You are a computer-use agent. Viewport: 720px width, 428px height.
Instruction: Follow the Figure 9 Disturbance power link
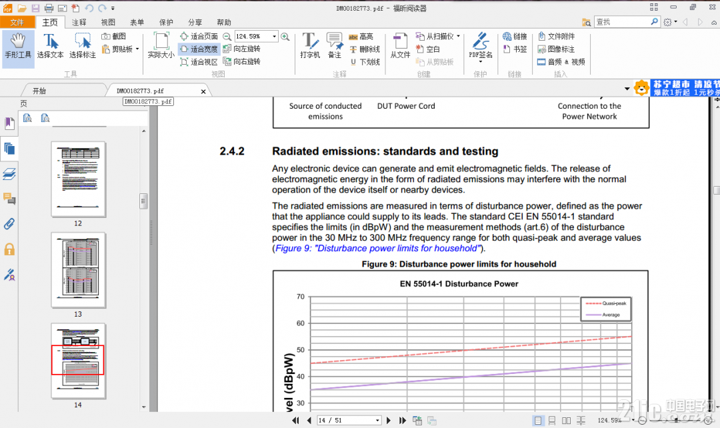[378, 249]
